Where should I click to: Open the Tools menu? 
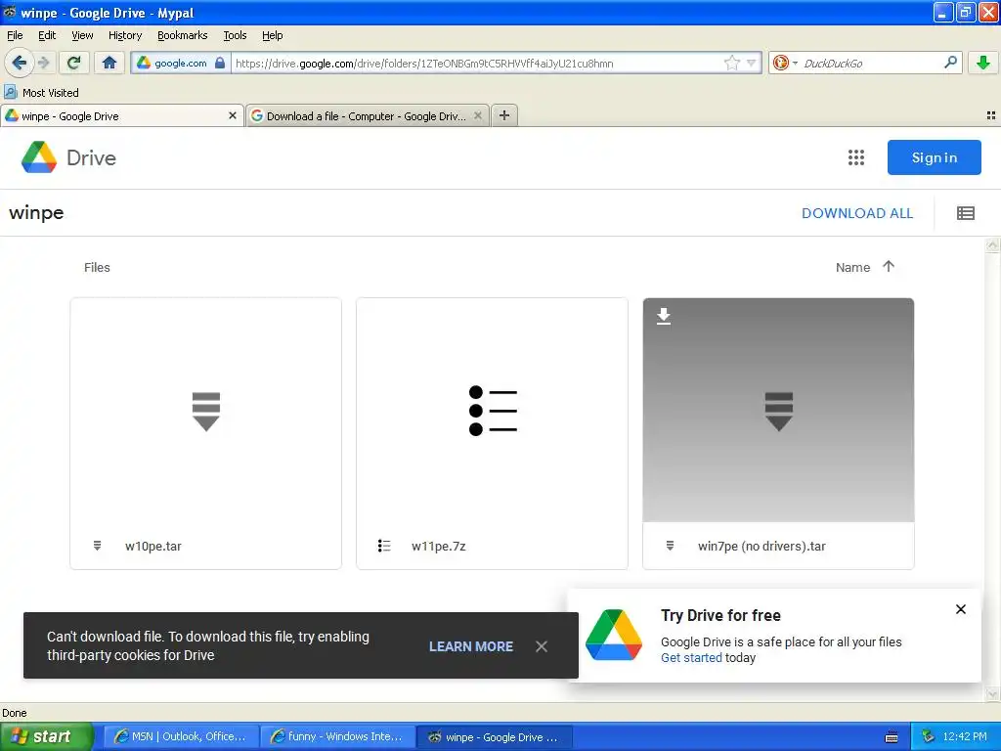pos(235,35)
